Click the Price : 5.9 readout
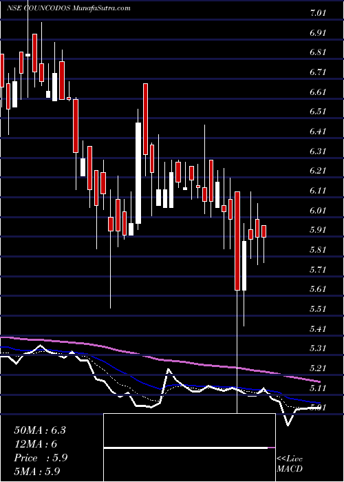 (41, 458)
